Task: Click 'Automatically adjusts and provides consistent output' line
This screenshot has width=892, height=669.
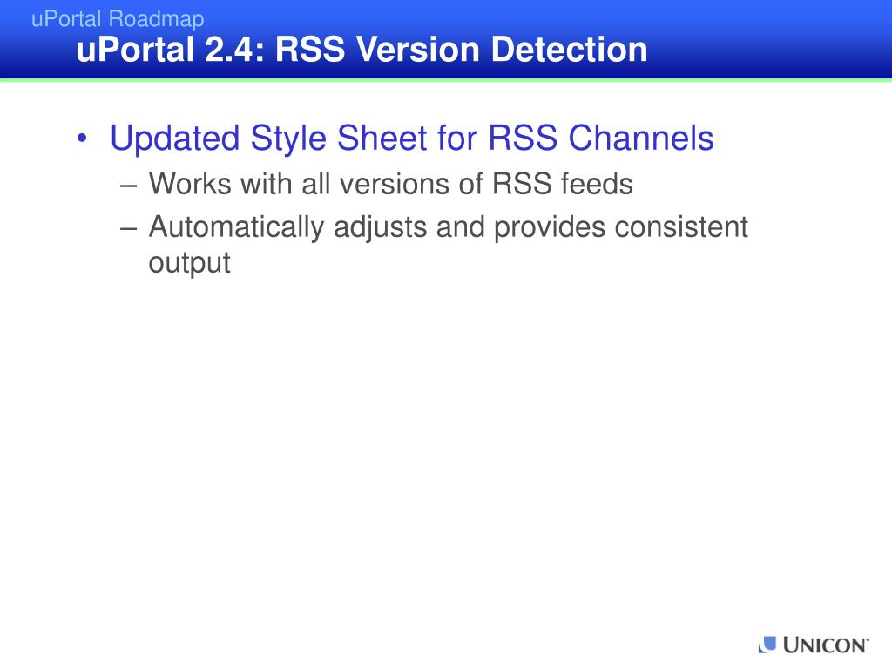Action: [x=449, y=244]
